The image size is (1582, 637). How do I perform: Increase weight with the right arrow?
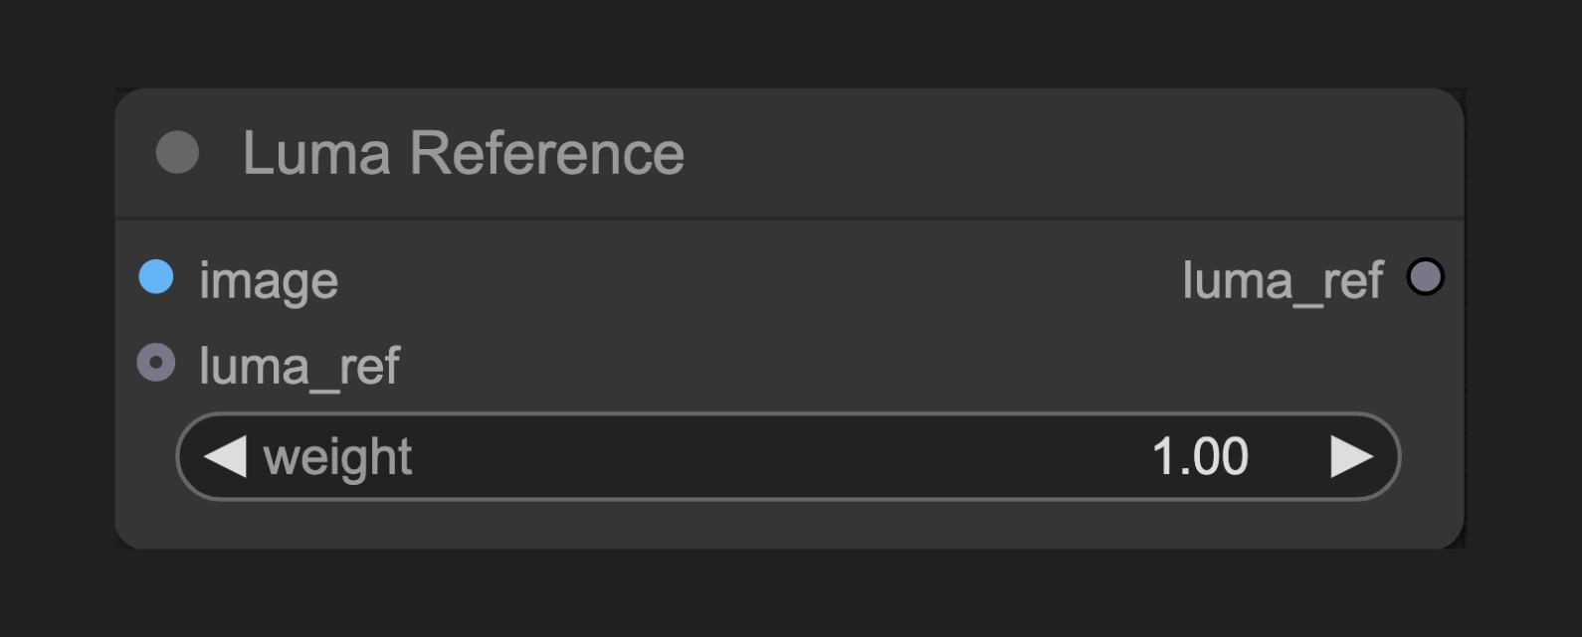(x=1351, y=457)
